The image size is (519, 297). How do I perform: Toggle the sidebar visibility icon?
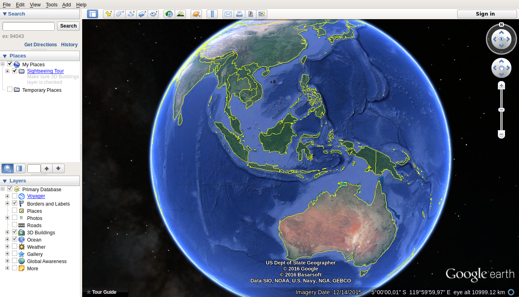[x=92, y=14]
